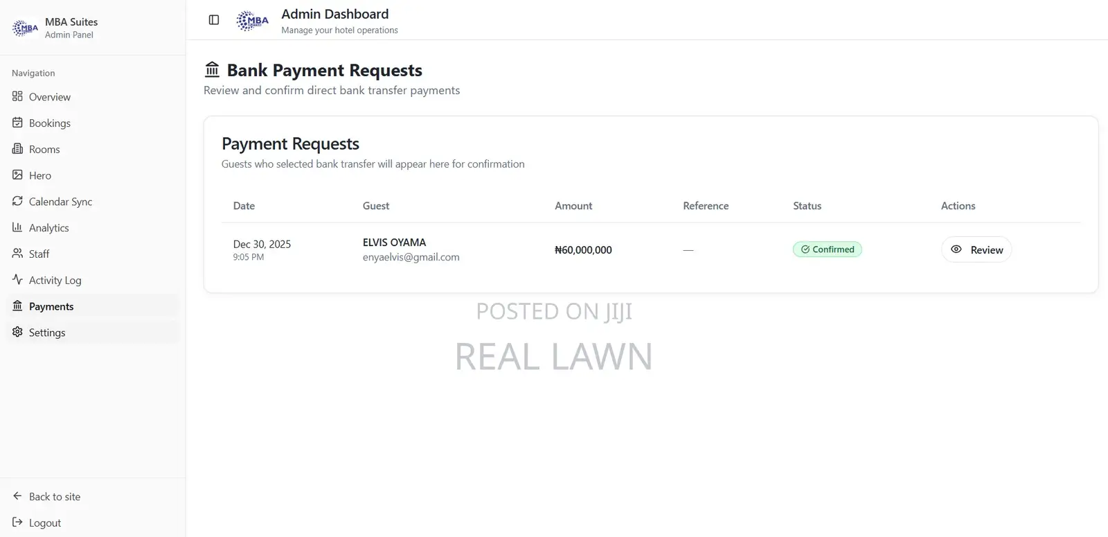Viewport: 1108px width, 537px height.
Task: Open the Analytics page
Action: pyautogui.click(x=93, y=228)
